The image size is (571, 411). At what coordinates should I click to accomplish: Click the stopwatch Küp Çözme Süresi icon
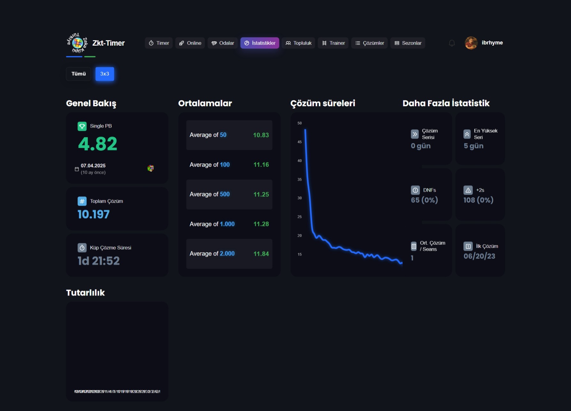point(82,248)
